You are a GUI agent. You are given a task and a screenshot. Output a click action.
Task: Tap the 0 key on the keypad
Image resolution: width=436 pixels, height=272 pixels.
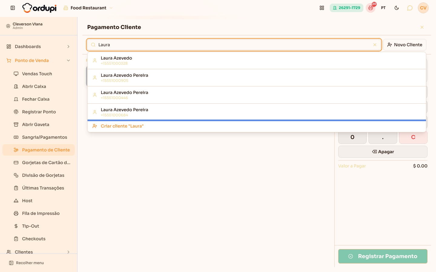click(352, 138)
